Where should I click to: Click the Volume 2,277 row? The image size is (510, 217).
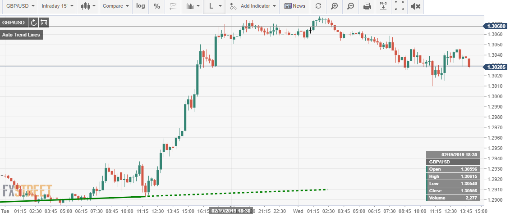coord(453,198)
